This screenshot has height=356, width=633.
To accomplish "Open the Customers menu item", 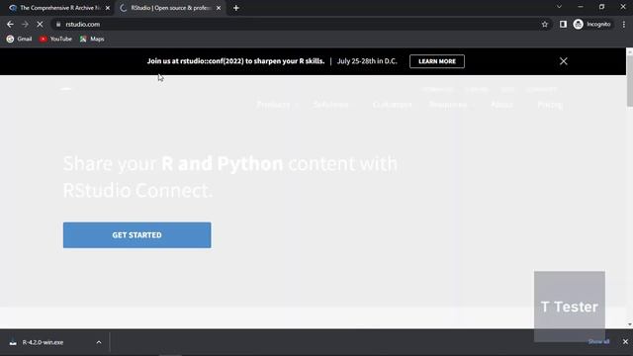I will tap(392, 105).
